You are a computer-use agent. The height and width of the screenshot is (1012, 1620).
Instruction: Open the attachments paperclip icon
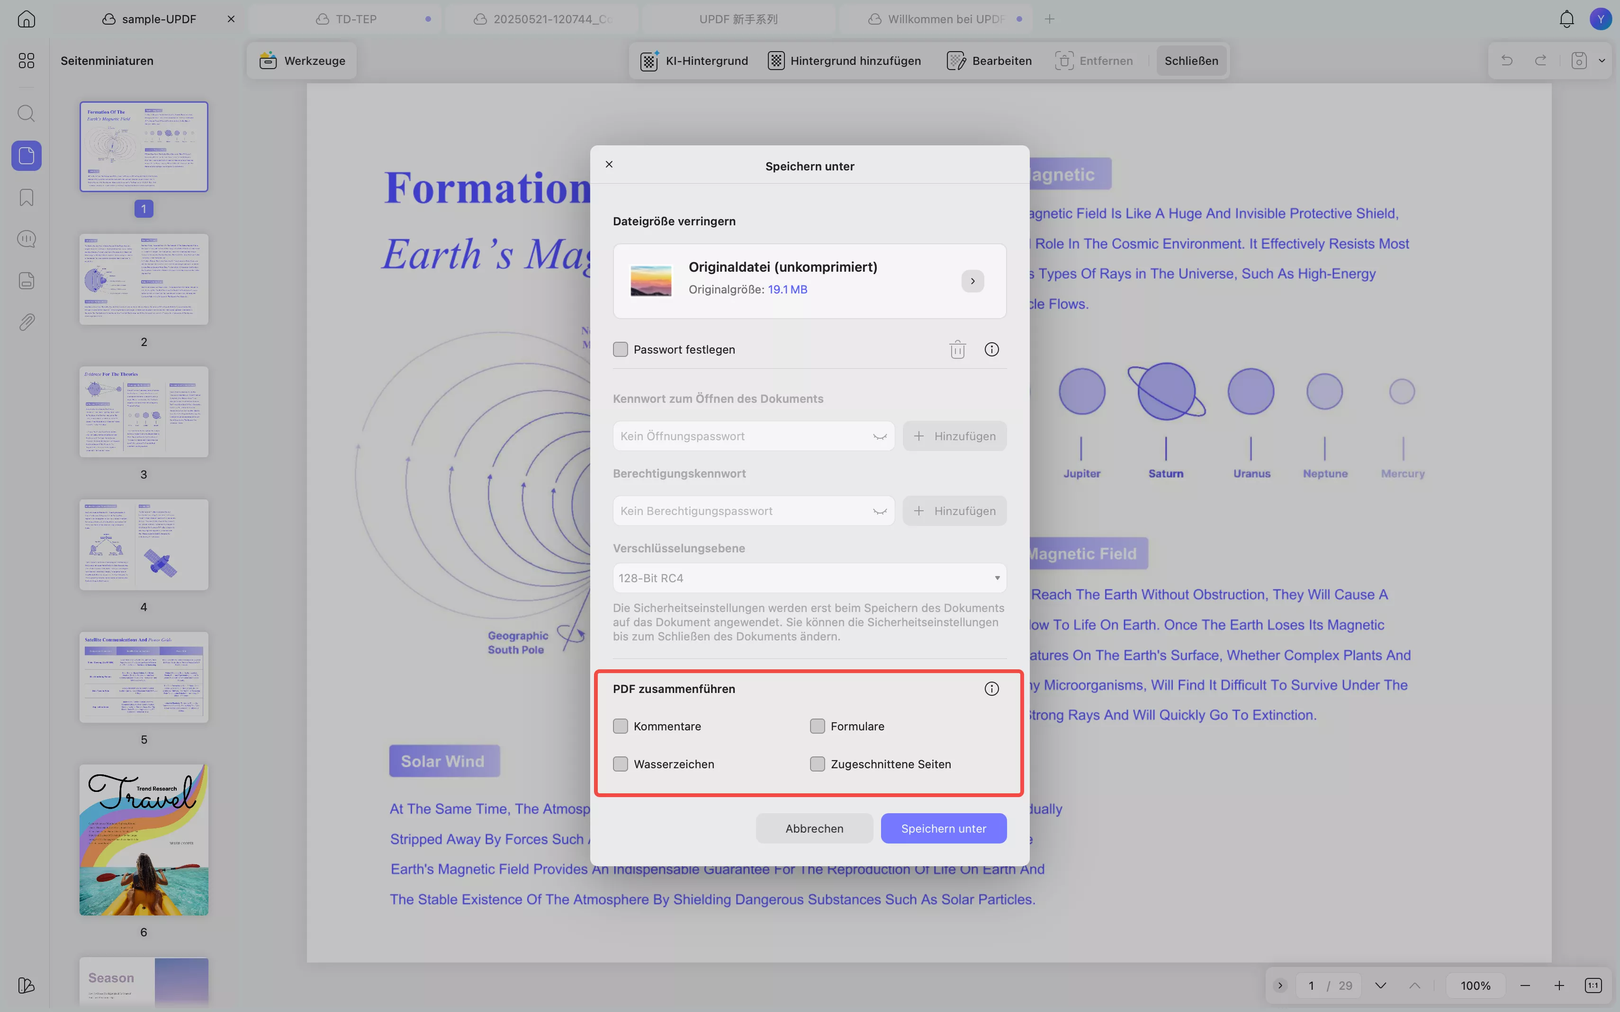pyautogui.click(x=26, y=322)
